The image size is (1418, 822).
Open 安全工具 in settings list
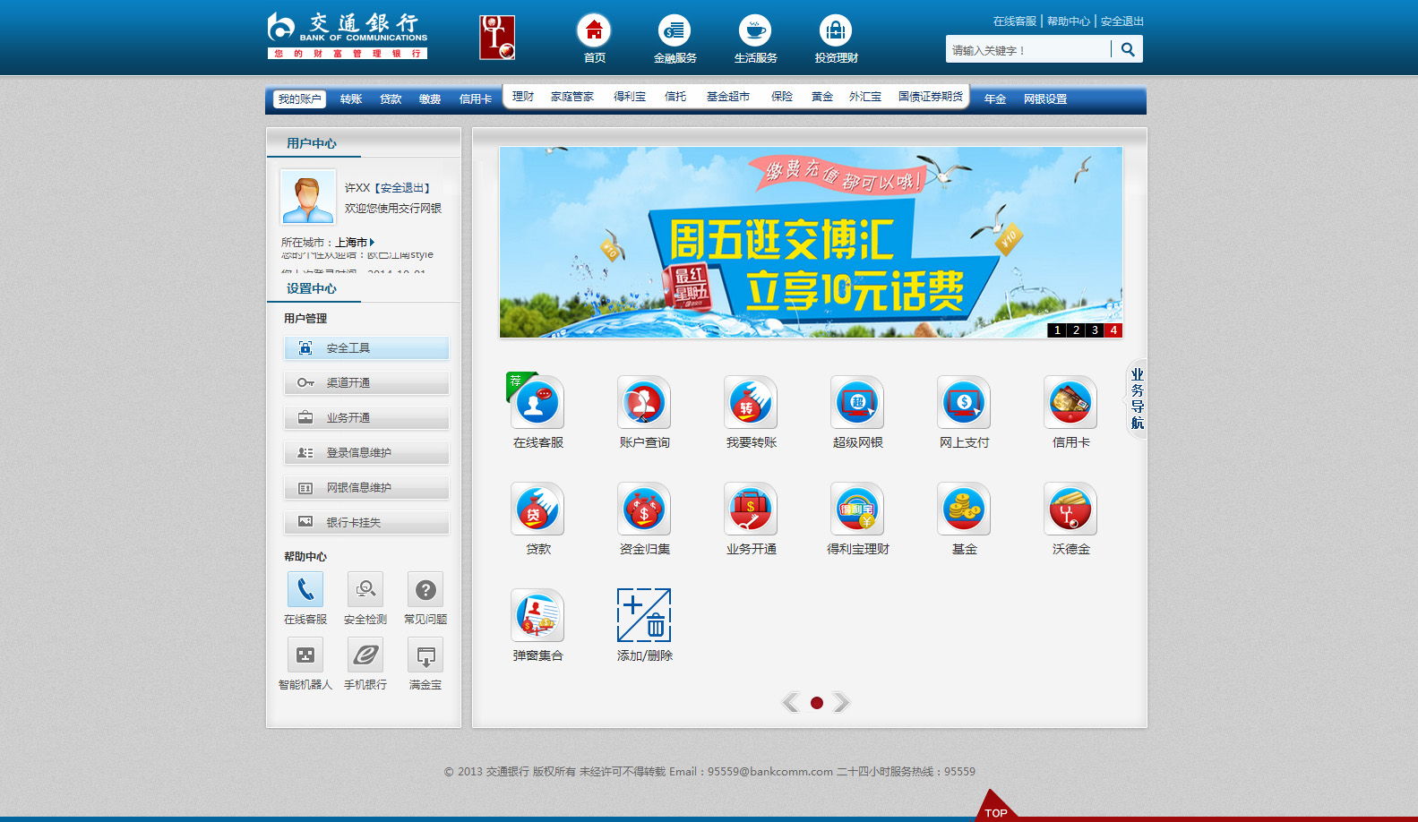(366, 348)
